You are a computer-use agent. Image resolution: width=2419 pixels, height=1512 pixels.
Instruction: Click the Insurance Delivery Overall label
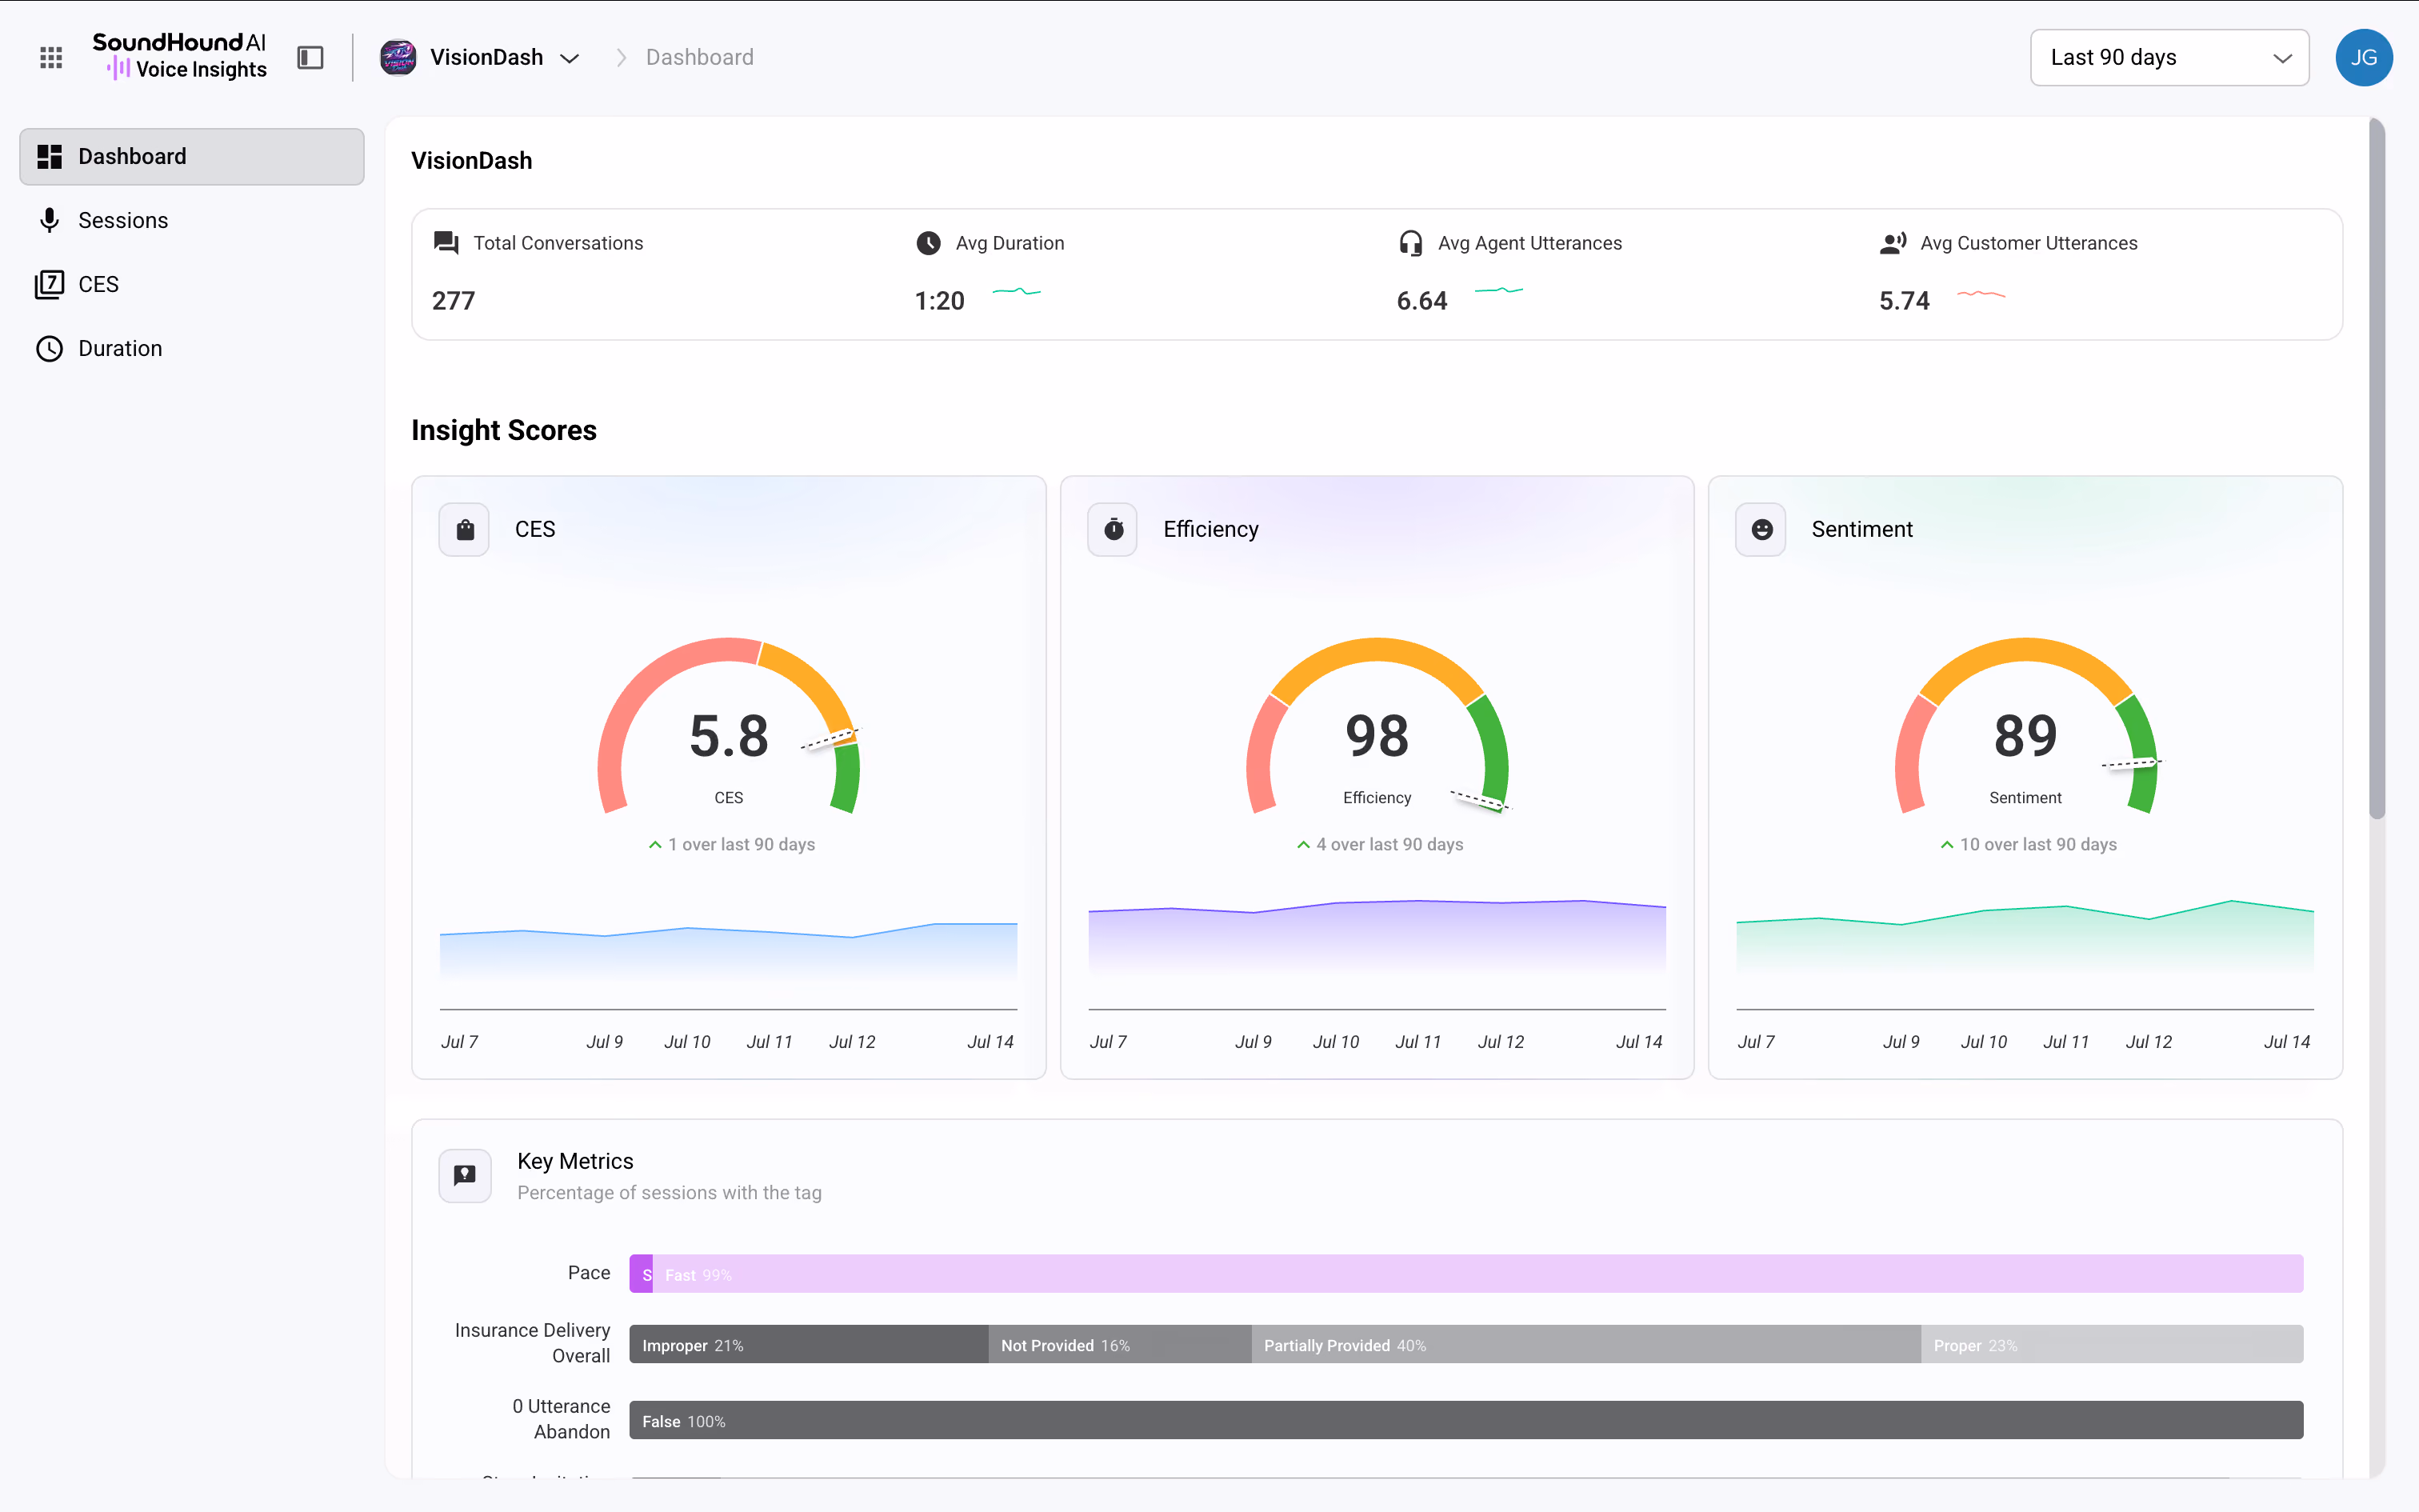click(532, 1343)
